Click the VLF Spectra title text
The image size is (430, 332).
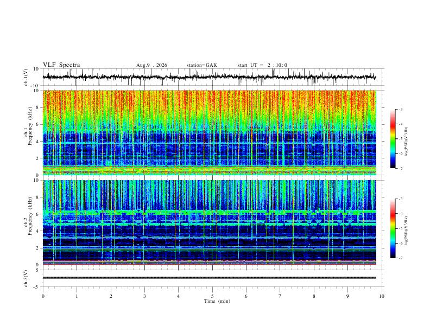61,65
